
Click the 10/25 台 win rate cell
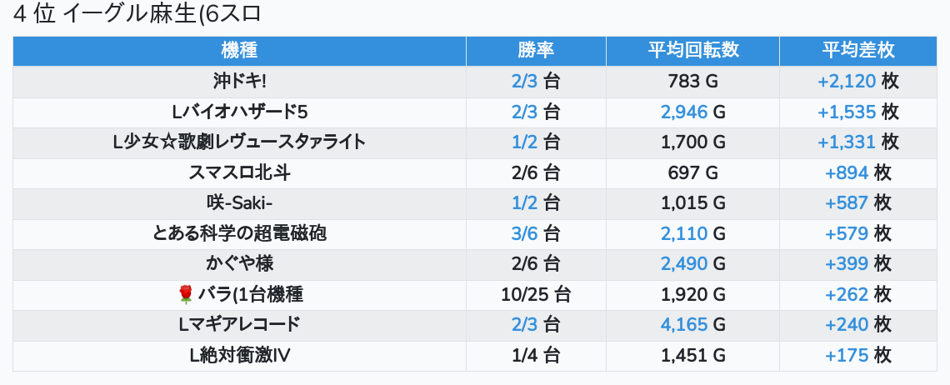click(x=536, y=295)
